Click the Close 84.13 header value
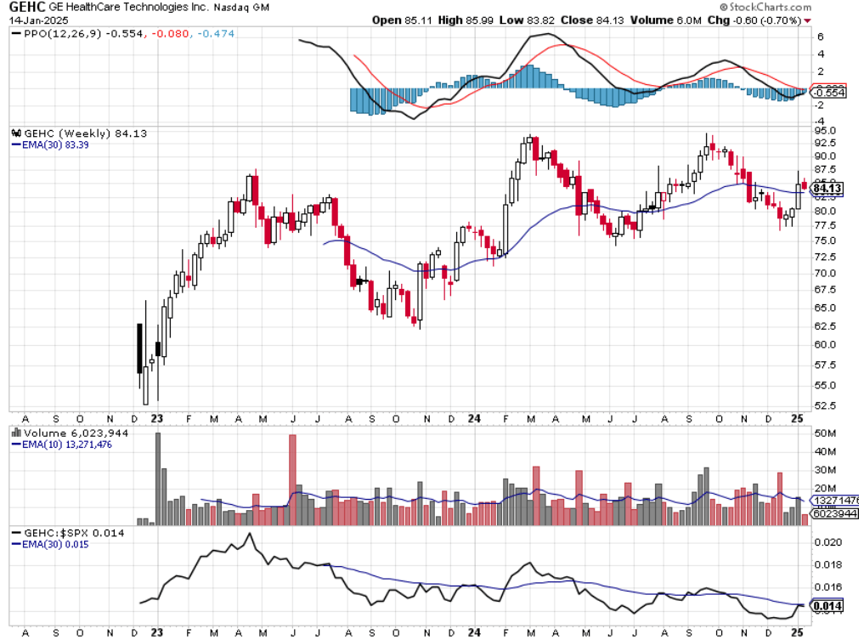864x640 pixels. (612, 20)
